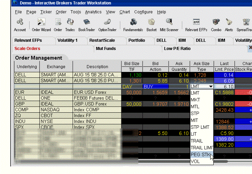
Task: Open the Basket toolbar icon
Action: click(151, 25)
